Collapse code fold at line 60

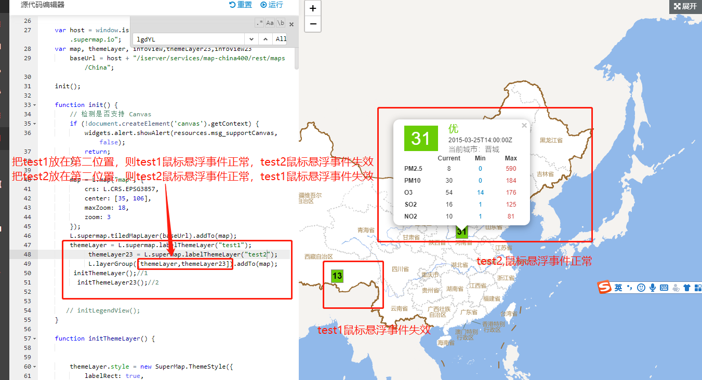(35, 367)
